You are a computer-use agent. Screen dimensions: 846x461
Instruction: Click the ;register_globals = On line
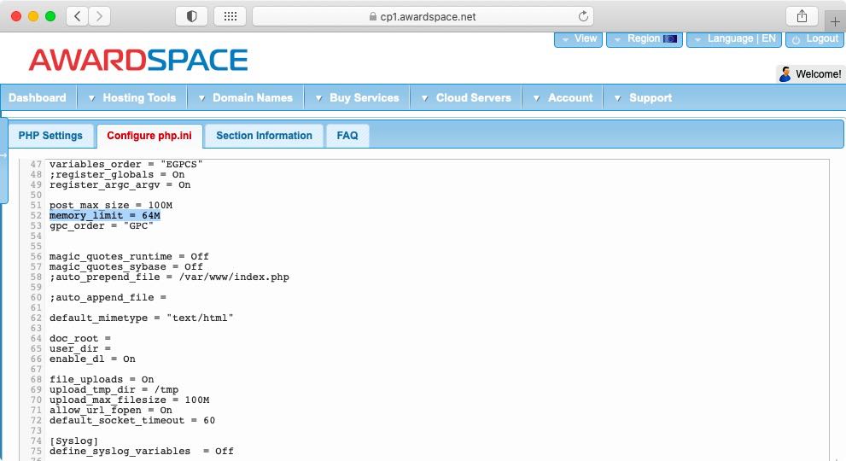117,174
